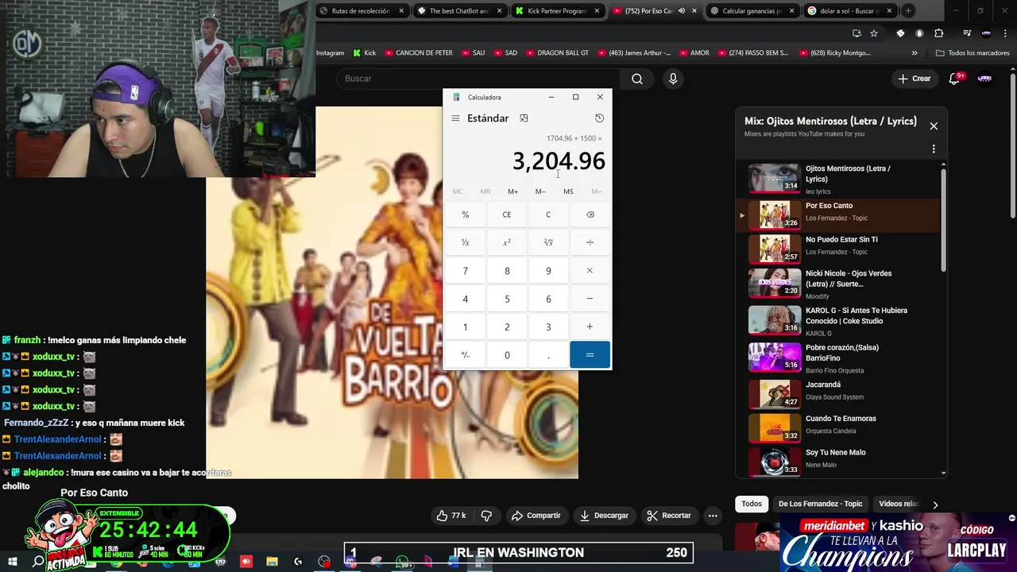Image resolution: width=1017 pixels, height=572 pixels.
Task: Click the 7 key in Calculator
Action: click(x=466, y=271)
